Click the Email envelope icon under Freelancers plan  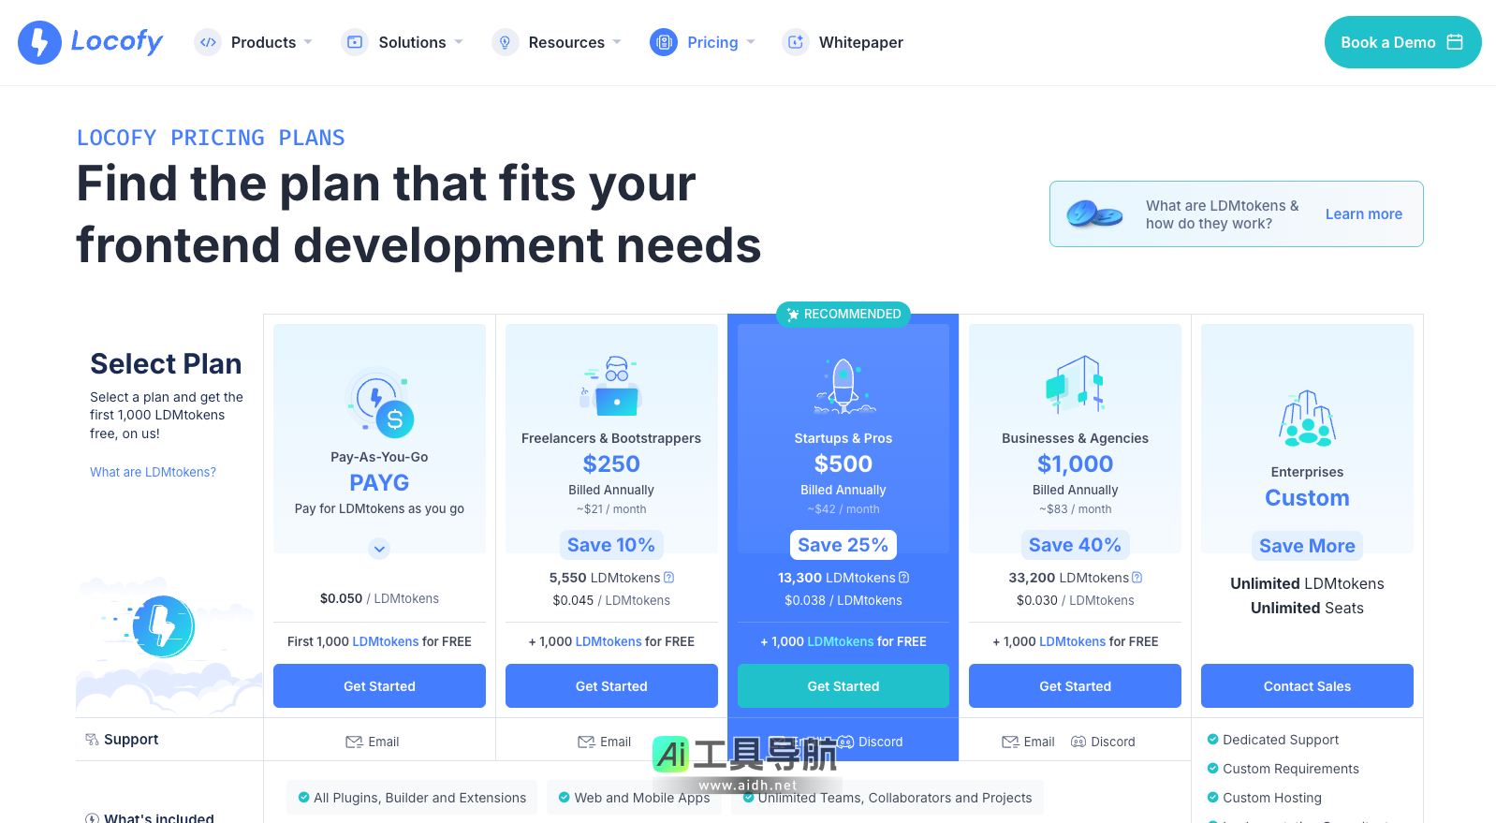pyautogui.click(x=586, y=742)
